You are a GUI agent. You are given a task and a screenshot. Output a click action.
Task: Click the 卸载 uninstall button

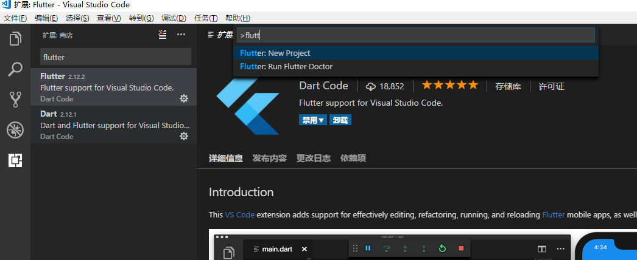coord(340,120)
